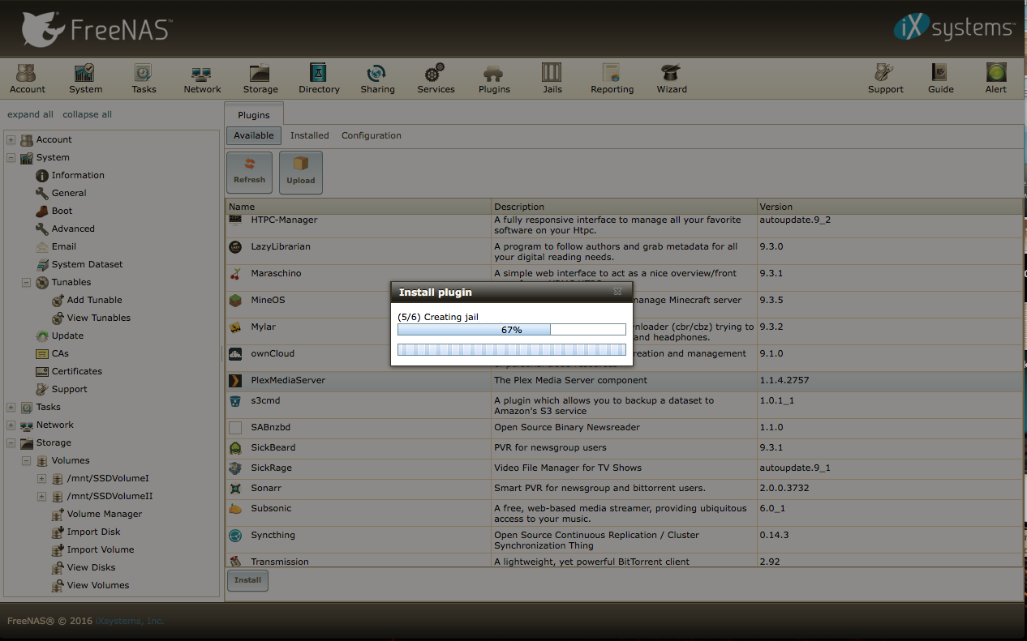
Task: Launch the Wizard toolbar icon
Action: coord(671,79)
